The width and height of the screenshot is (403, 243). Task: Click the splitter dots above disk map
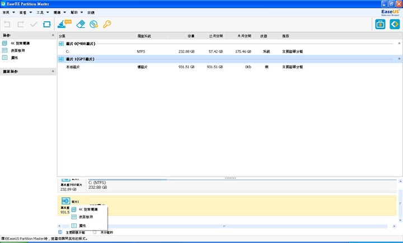point(230,178)
